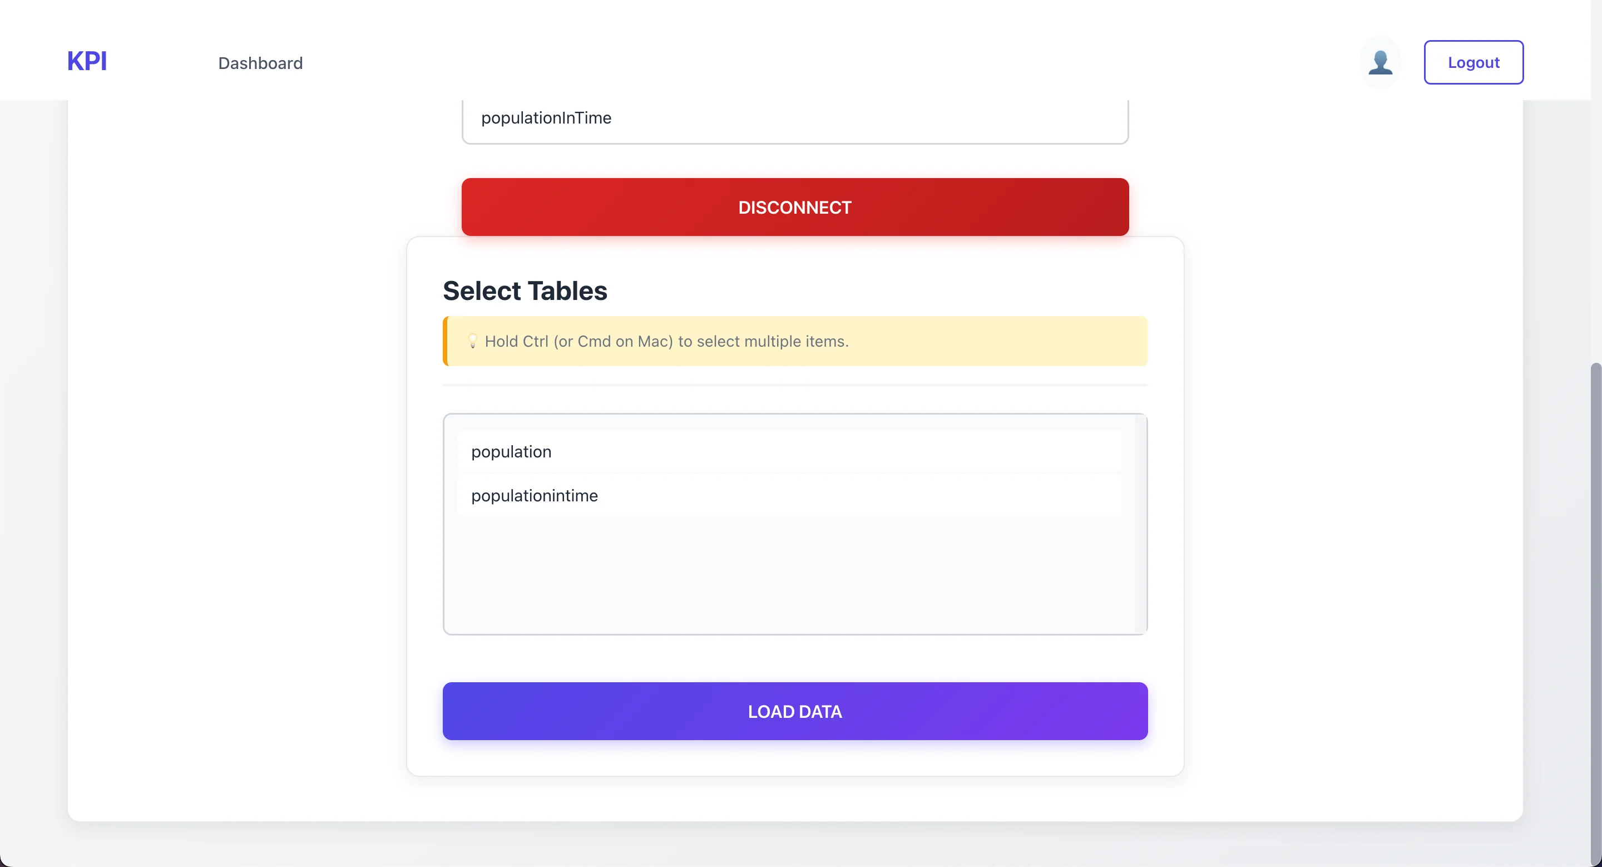Open the Dashboard navigation link
This screenshot has width=1602, height=867.
click(260, 63)
